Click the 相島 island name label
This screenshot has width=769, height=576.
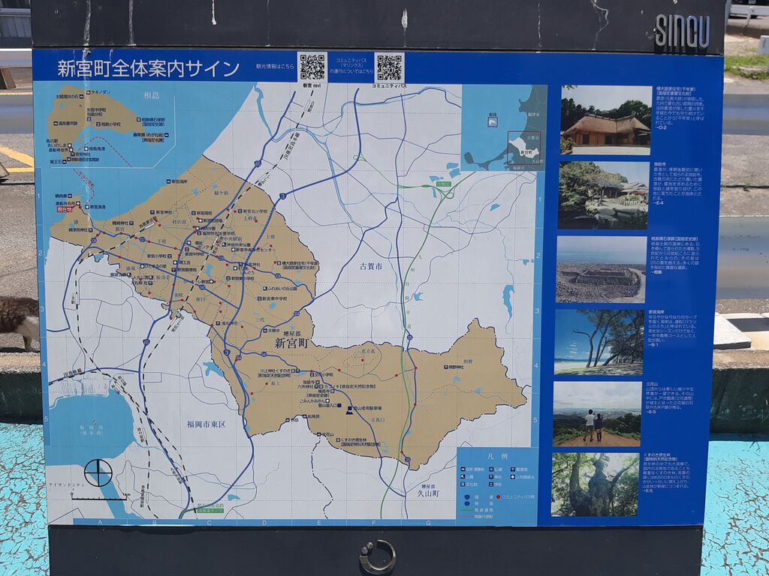[152, 94]
